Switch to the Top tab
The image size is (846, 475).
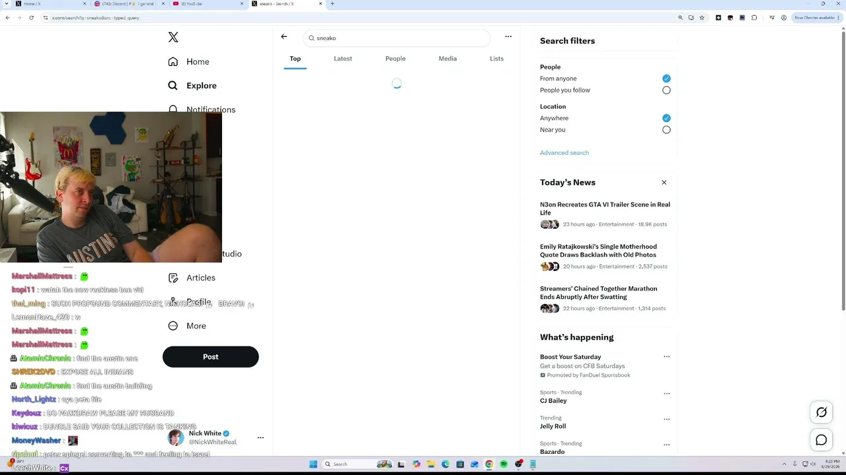(295, 59)
